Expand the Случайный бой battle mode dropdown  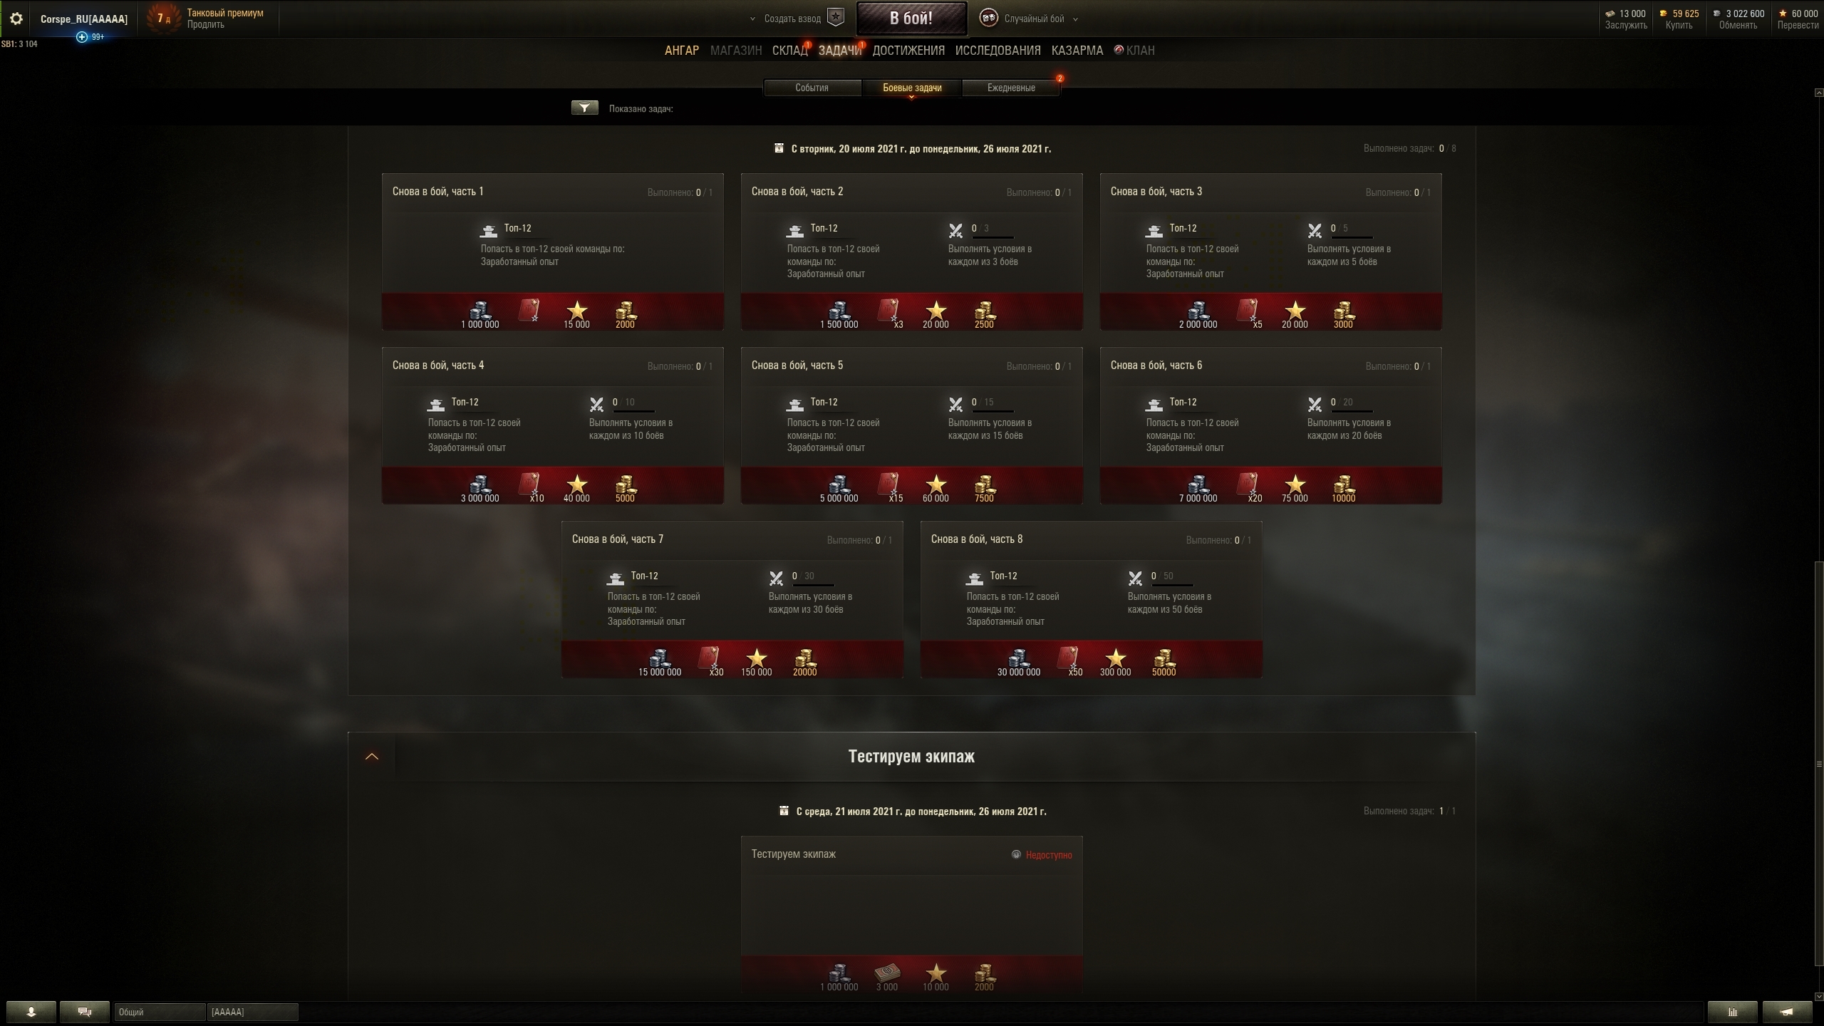1075,19
